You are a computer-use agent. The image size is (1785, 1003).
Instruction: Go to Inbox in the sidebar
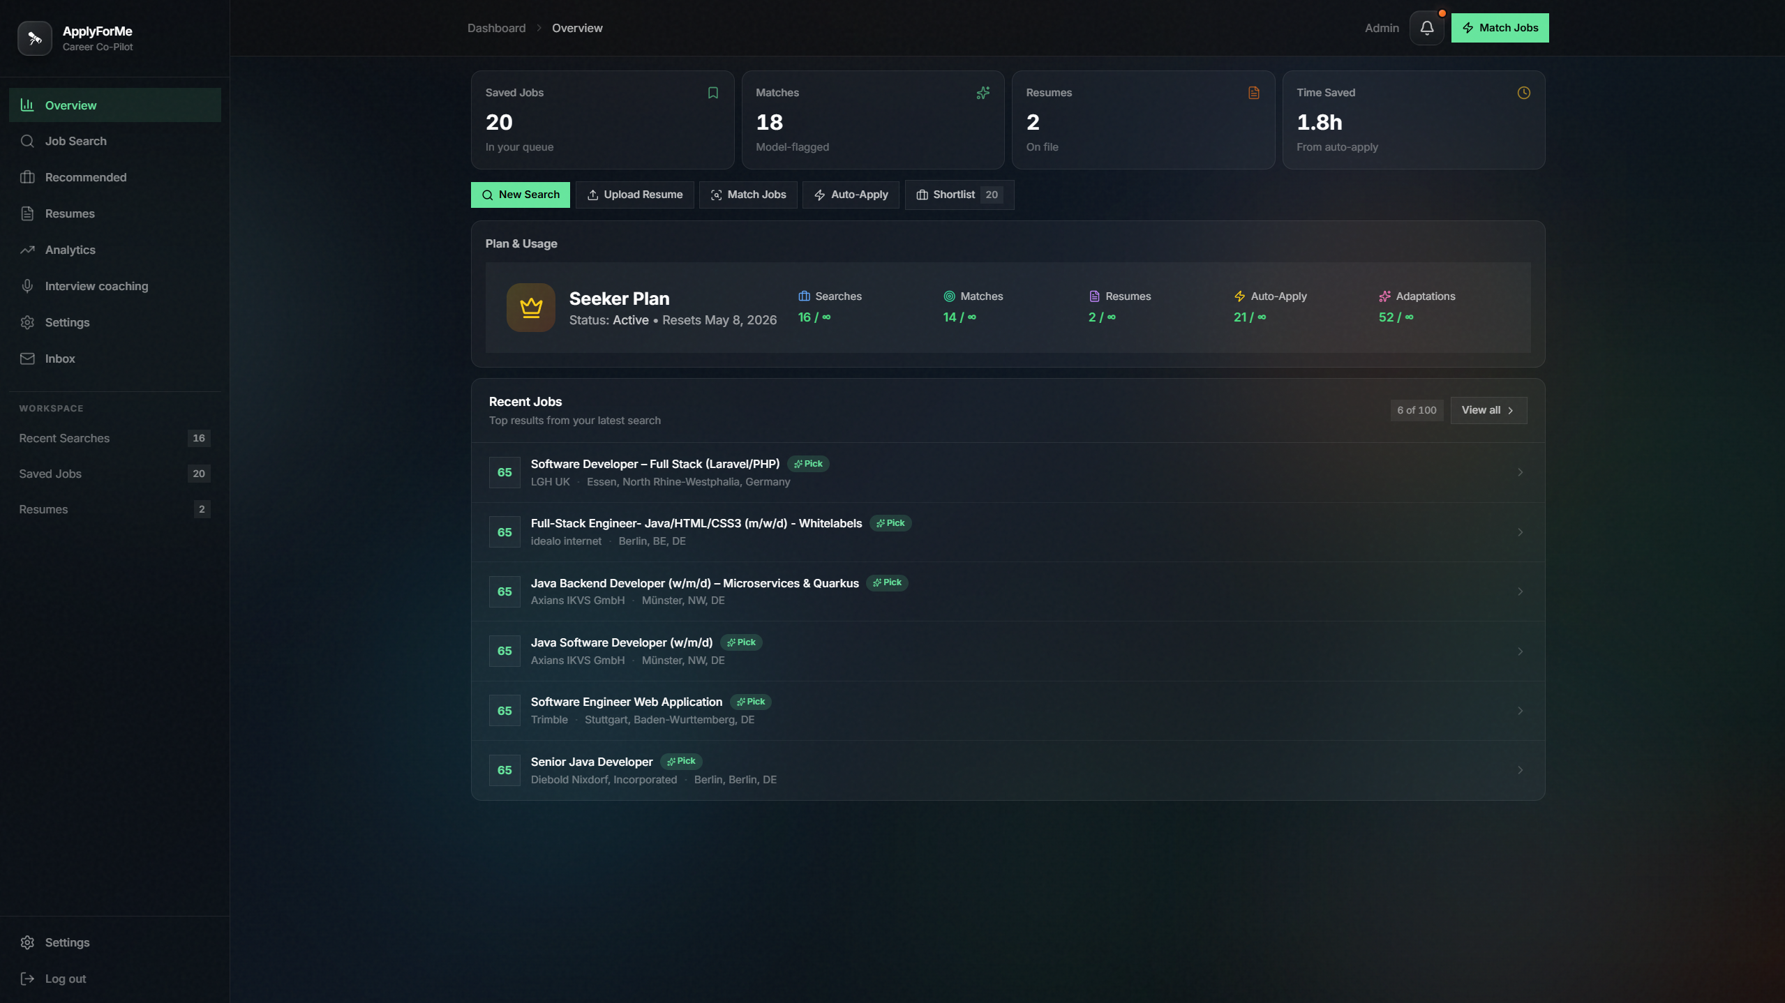coord(60,359)
